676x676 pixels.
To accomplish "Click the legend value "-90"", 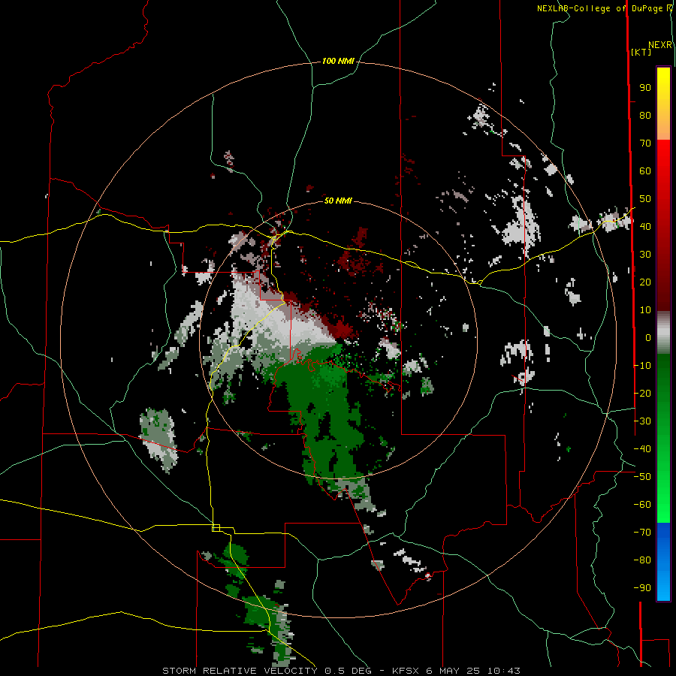I will [x=642, y=588].
